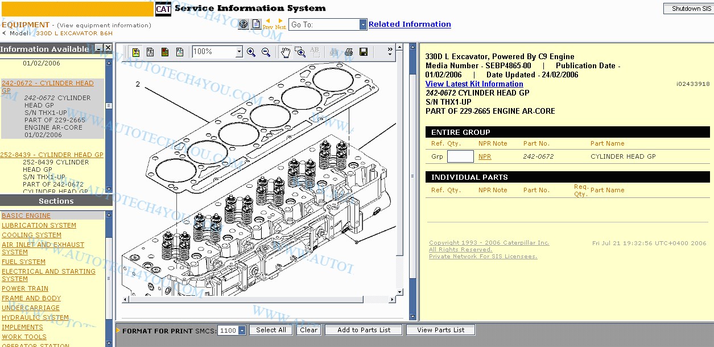The width and height of the screenshot is (714, 347).
Task: Expand the graphic toolbar overflow chevron
Action: pyautogui.click(x=390, y=52)
